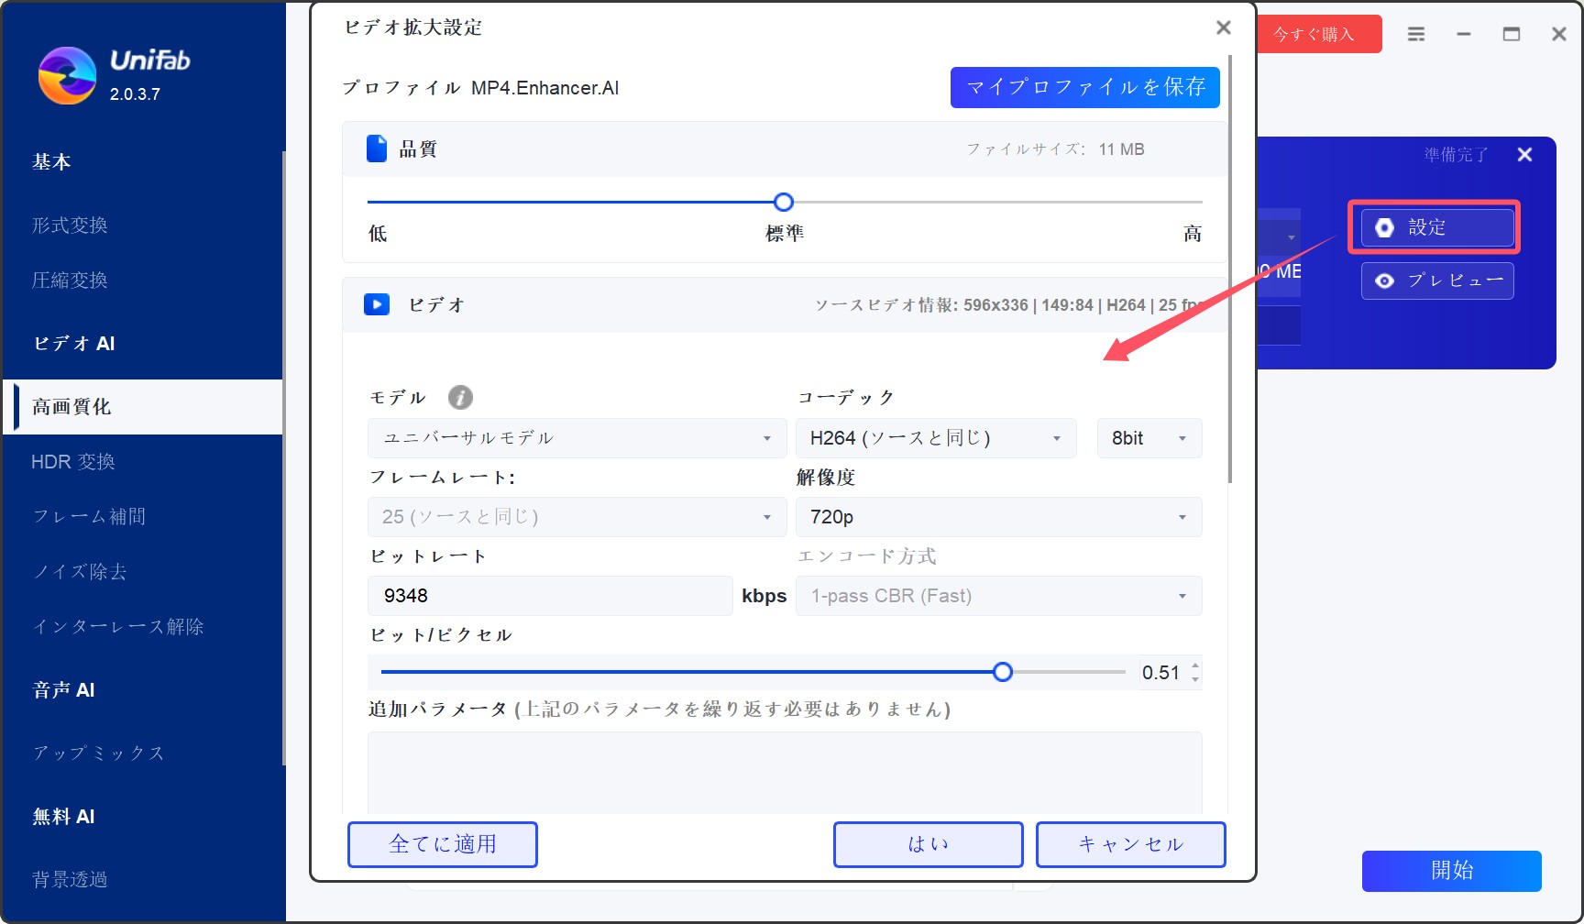This screenshot has height=924, width=1584.
Task: Click the file size value 11 MB
Action: coord(1121,149)
